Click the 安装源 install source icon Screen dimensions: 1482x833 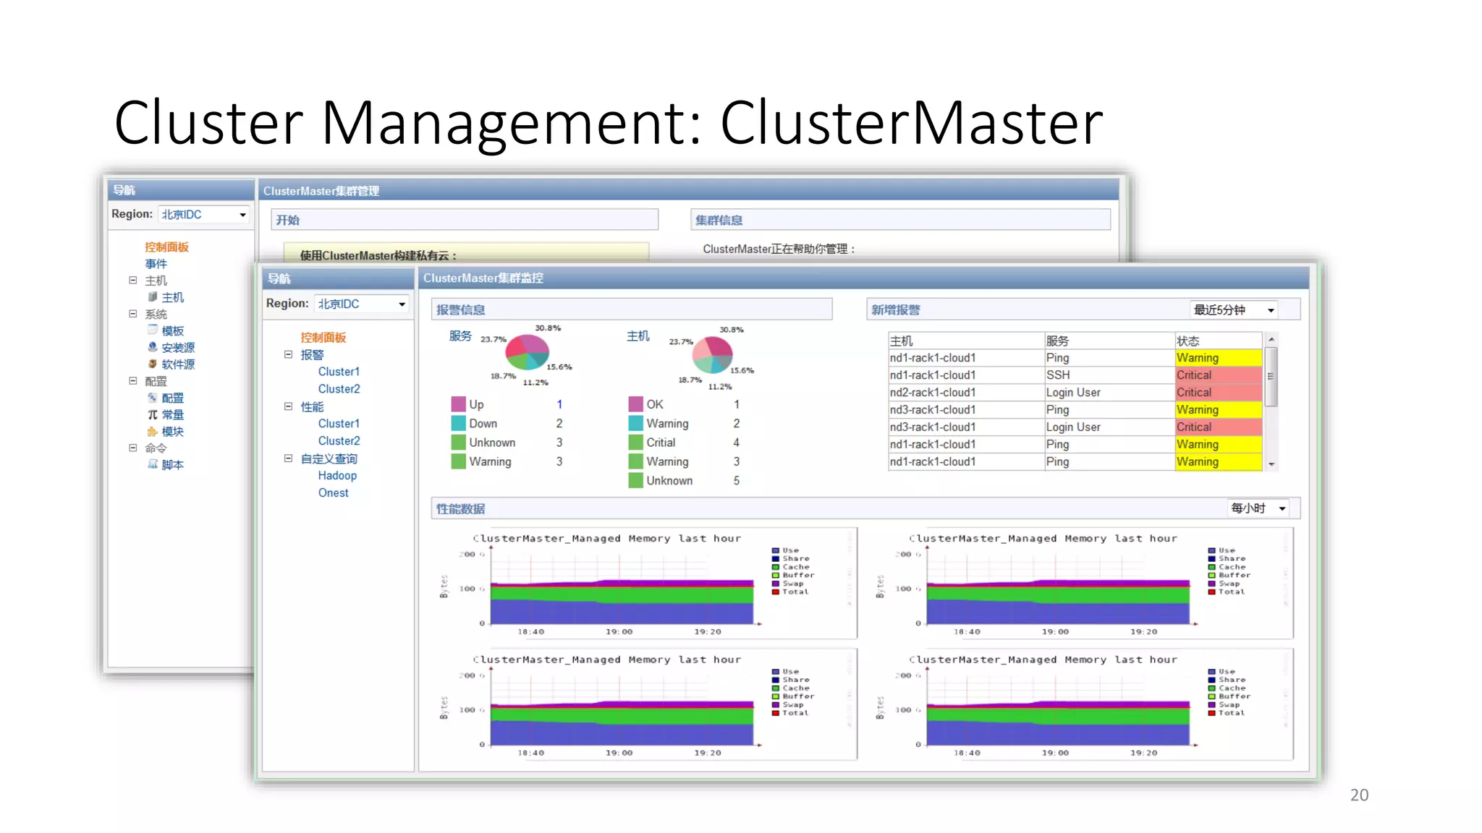[x=153, y=347]
